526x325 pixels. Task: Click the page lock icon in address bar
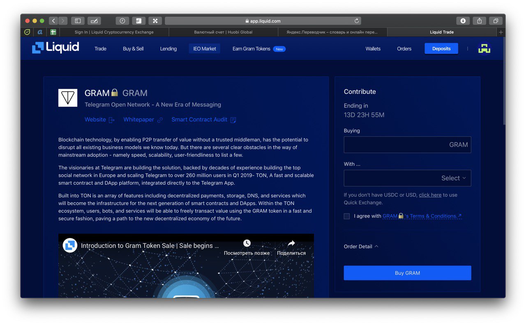[x=247, y=21]
